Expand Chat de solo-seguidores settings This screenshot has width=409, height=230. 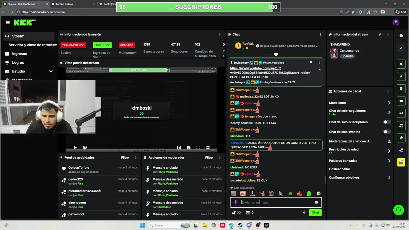(x=389, y=112)
